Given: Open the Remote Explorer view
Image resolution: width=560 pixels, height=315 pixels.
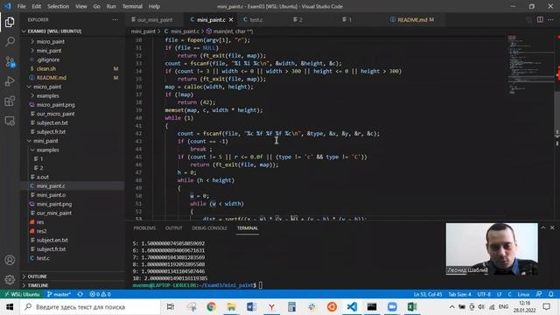Looking at the screenshot, I should [x=10, y=121].
